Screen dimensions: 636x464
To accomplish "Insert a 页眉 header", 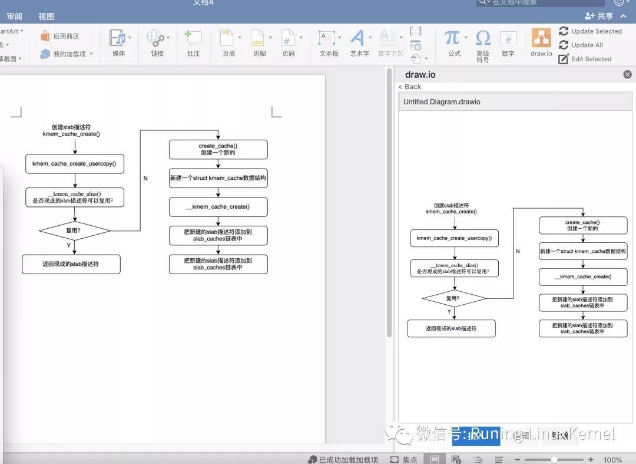I will click(x=228, y=42).
